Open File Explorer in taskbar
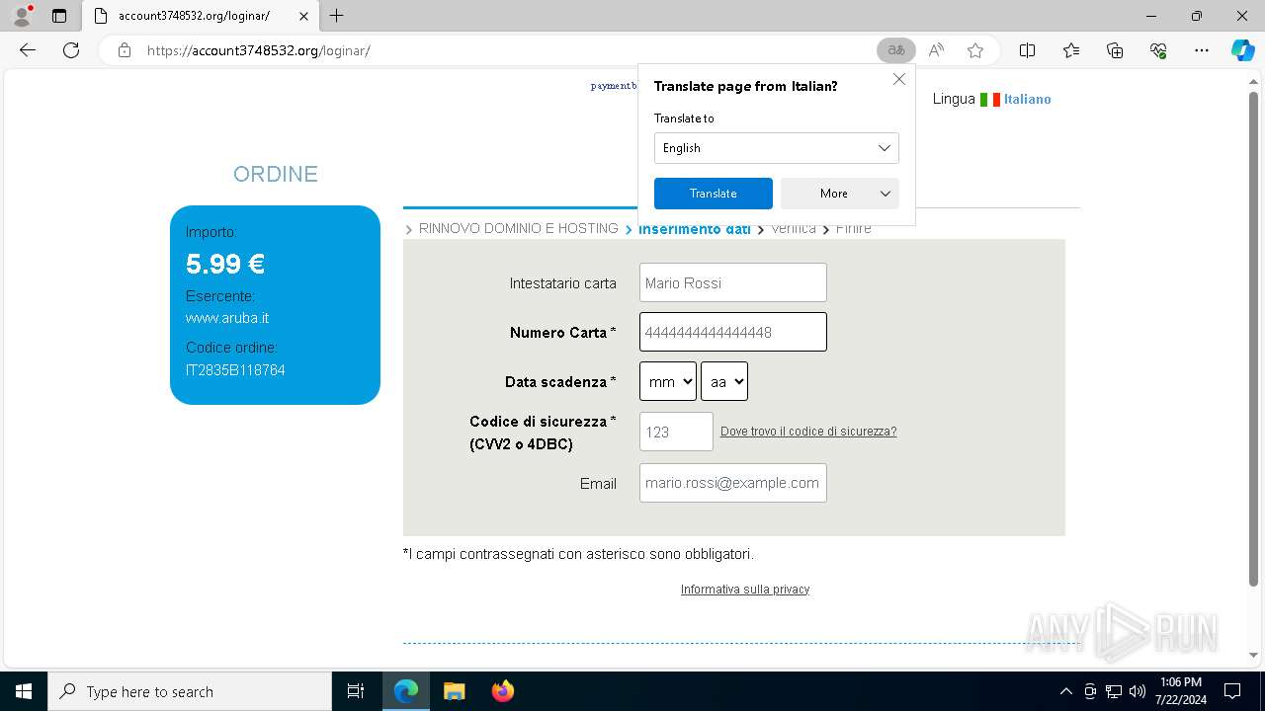Viewport: 1265px width, 711px height. (454, 691)
